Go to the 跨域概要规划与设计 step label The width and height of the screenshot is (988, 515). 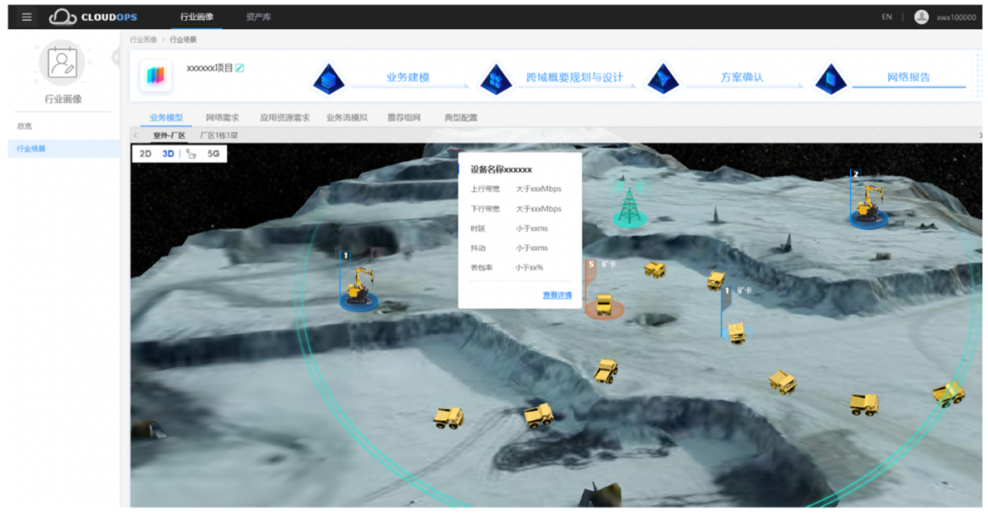(574, 78)
